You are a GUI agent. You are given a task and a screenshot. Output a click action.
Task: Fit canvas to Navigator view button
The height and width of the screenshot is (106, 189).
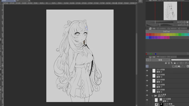click(187, 22)
